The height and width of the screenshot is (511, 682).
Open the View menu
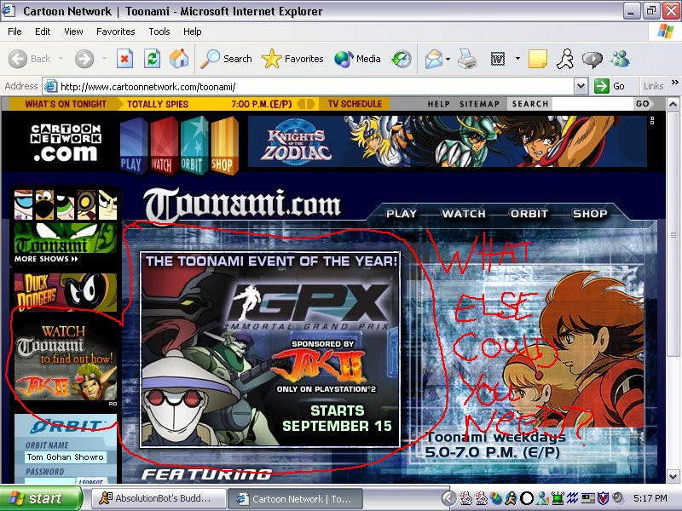point(73,32)
